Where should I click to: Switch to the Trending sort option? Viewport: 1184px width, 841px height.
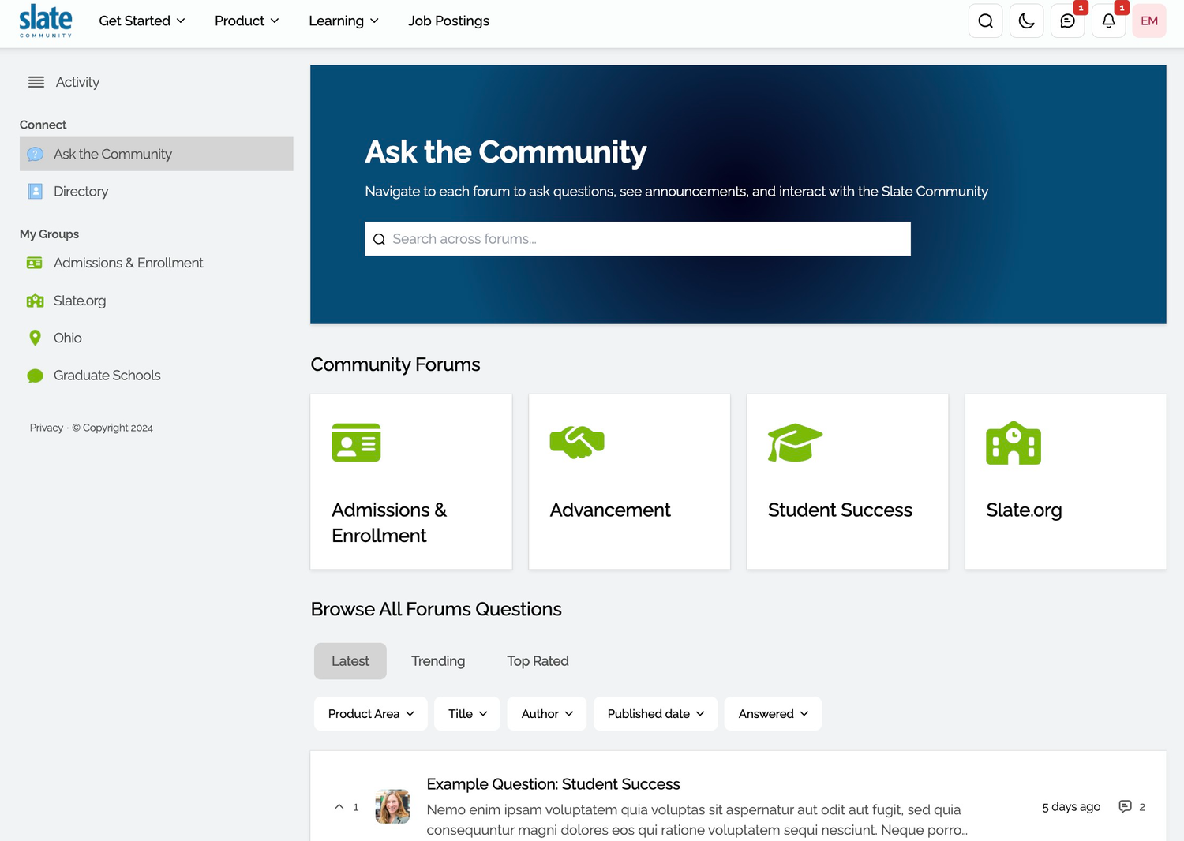click(438, 661)
